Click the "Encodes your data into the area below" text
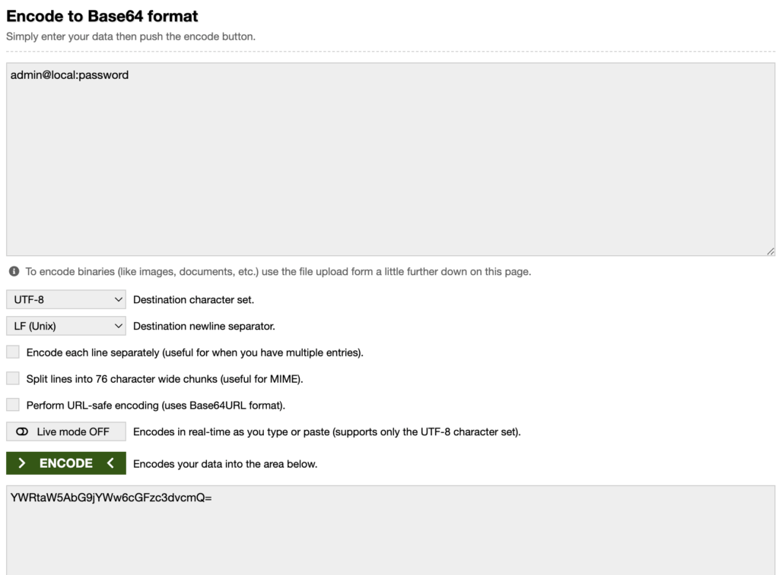 pyautogui.click(x=225, y=464)
